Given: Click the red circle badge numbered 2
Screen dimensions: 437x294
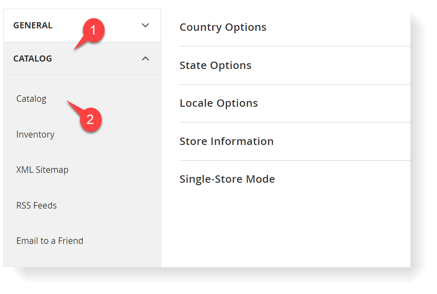Looking at the screenshot, I should pos(90,120).
